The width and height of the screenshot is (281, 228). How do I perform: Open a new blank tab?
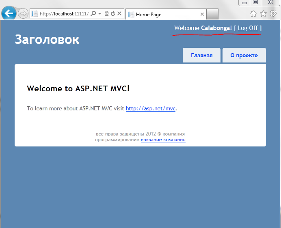pyautogui.click(x=212, y=14)
